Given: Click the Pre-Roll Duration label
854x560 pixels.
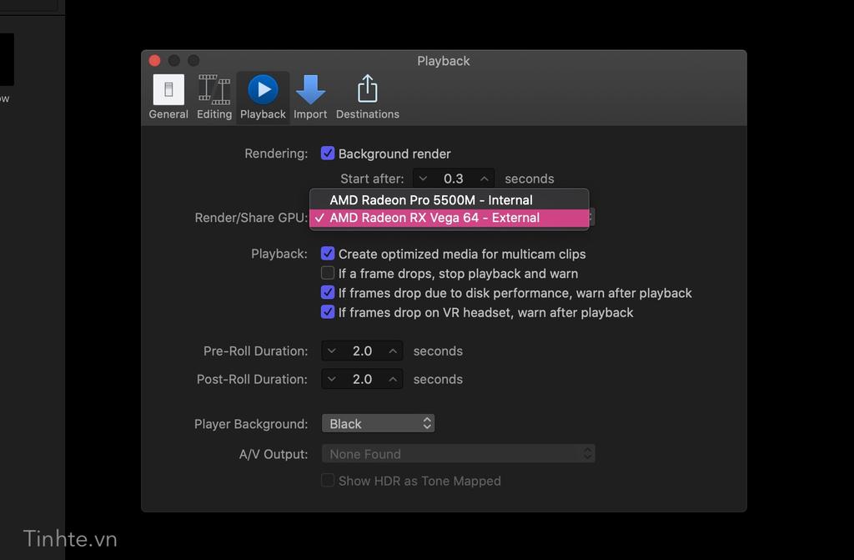Looking at the screenshot, I should coord(255,351).
